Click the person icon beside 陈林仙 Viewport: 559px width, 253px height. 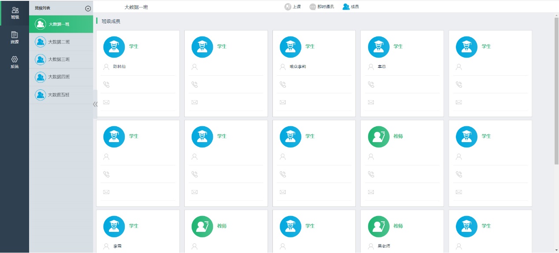[106, 67]
